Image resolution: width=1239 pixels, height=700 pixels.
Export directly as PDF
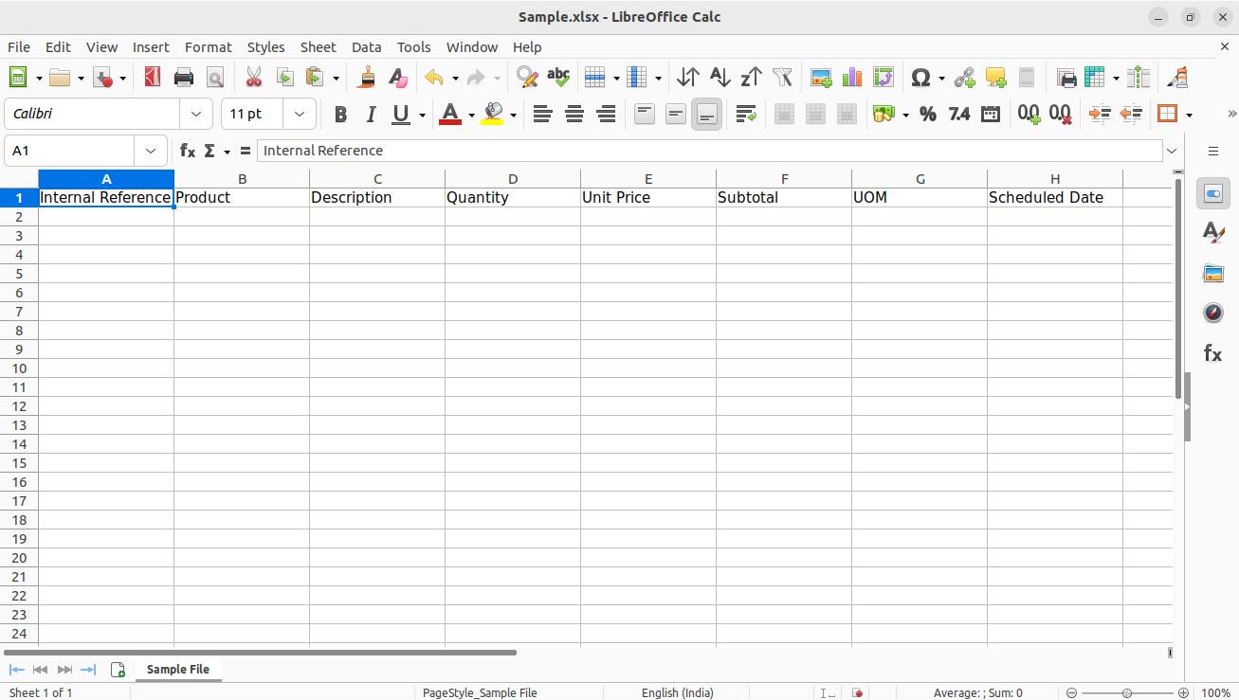[152, 78]
